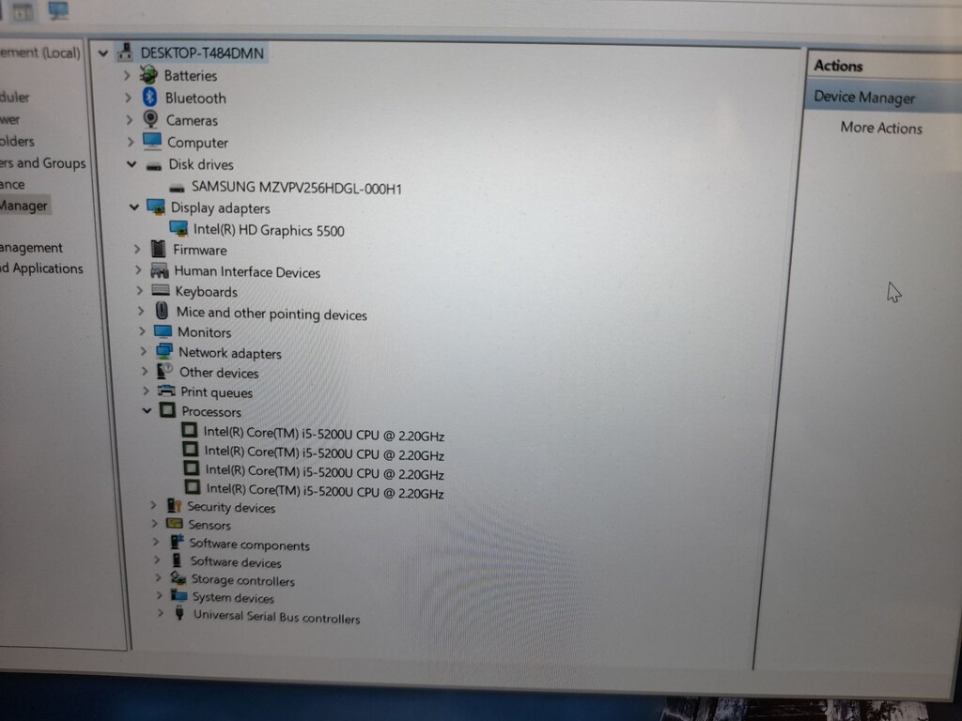Click the Security devices icon
Image resolution: width=962 pixels, height=721 pixels.
click(174, 505)
